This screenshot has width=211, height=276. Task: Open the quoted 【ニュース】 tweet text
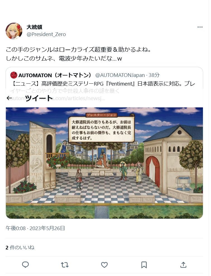[104, 87]
